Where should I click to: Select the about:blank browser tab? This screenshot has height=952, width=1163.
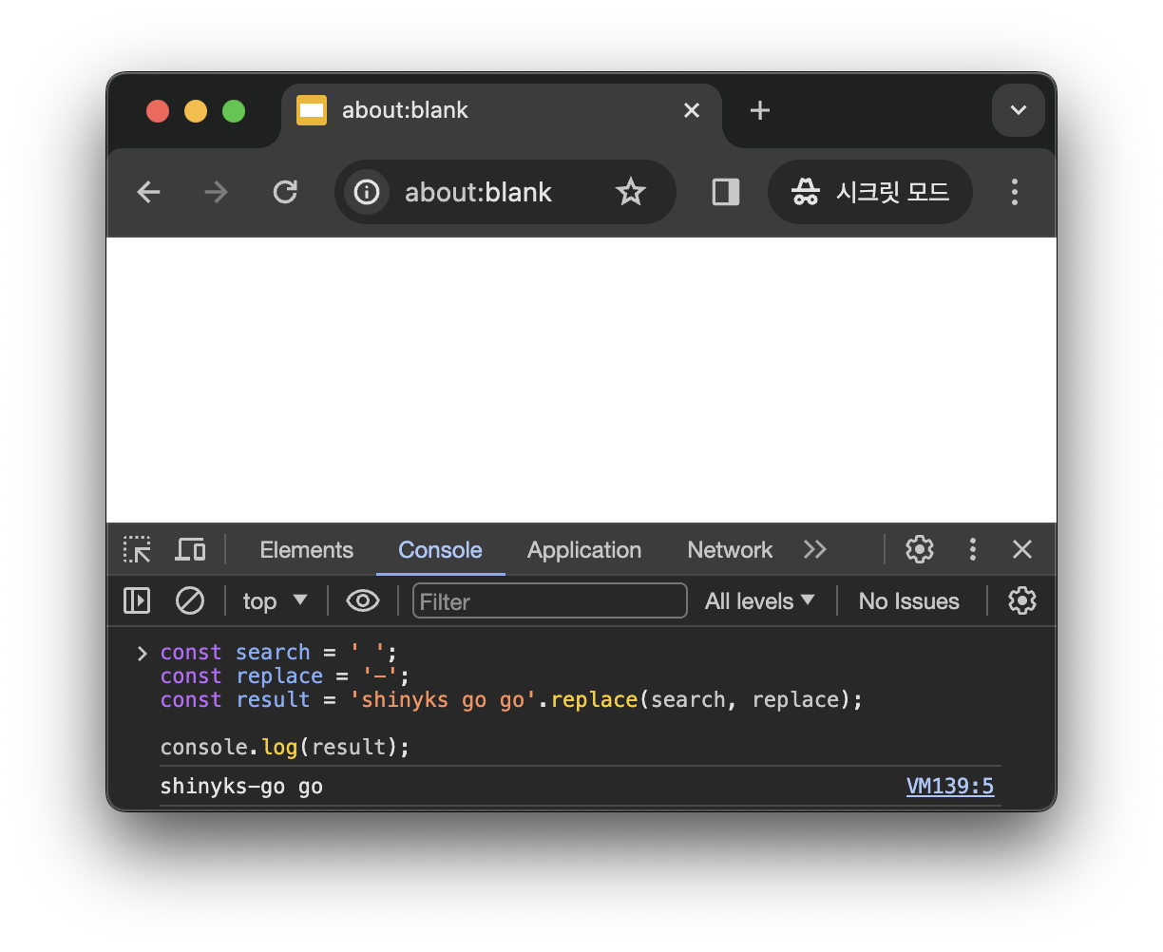pos(502,110)
